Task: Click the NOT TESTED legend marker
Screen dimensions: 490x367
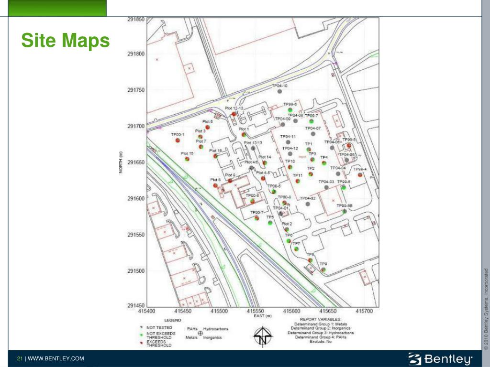Action: point(142,327)
